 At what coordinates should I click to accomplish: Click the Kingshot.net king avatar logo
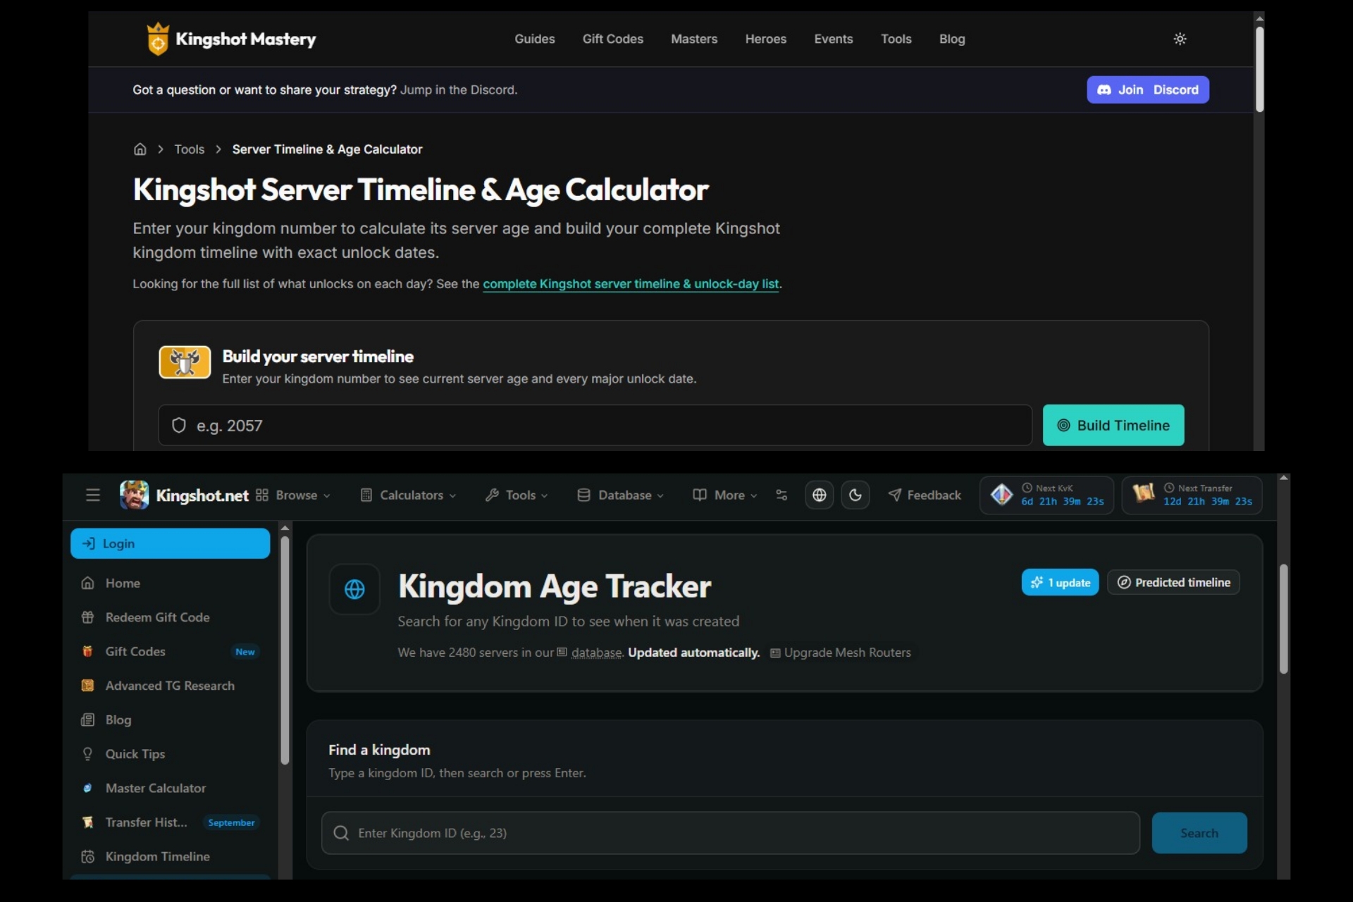(134, 495)
